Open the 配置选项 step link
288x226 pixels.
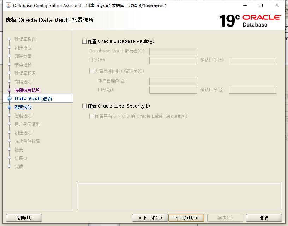tap(23, 107)
